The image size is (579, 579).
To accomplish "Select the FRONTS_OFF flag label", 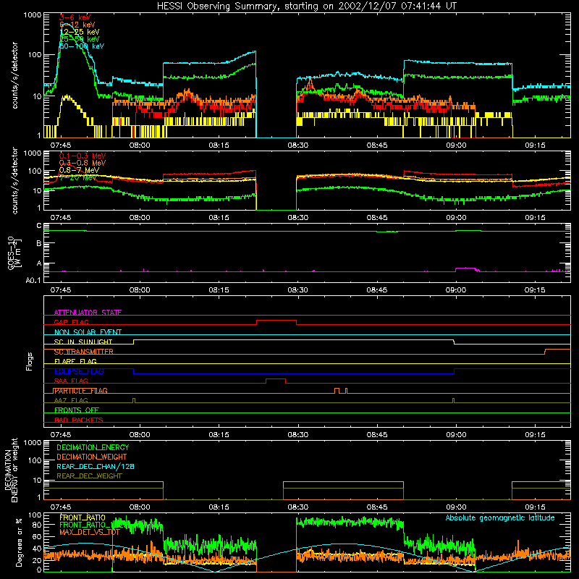I will pos(77,410).
